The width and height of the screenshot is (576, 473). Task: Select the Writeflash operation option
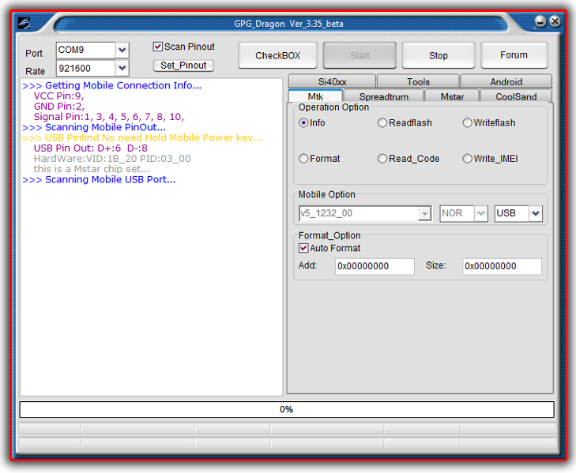[467, 122]
